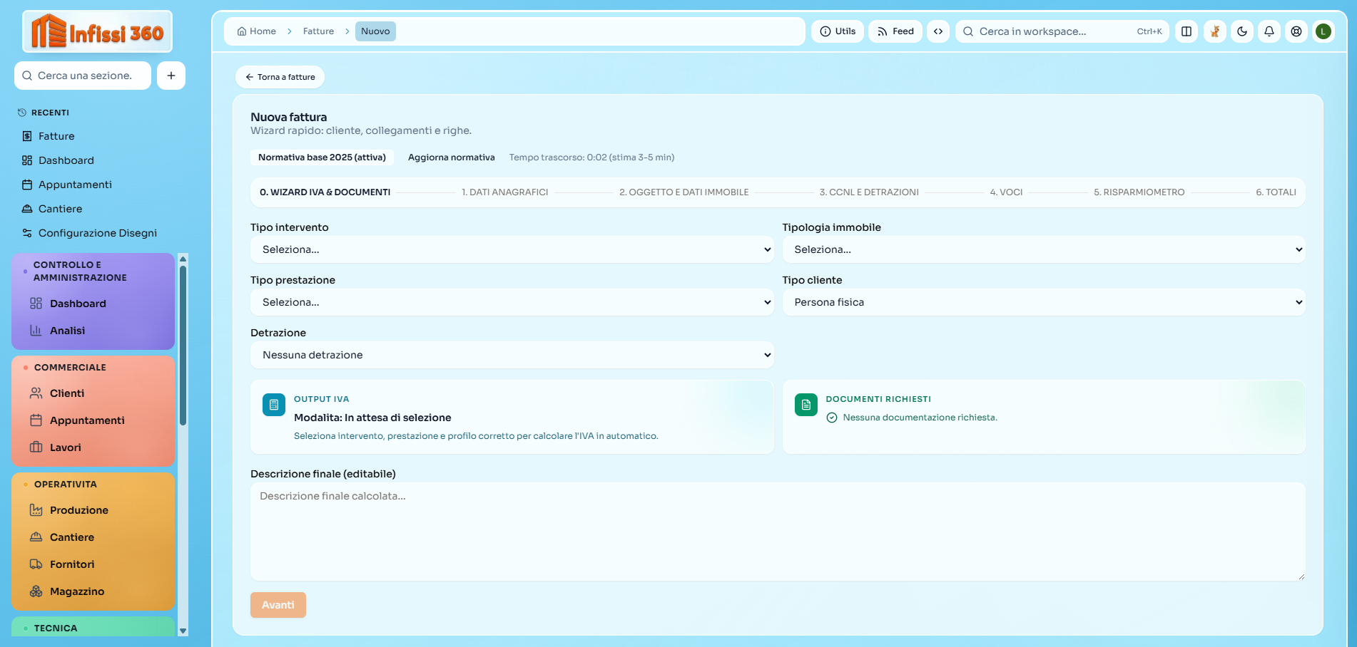Expand the Tipo intervento dropdown
This screenshot has width=1357, height=647.
[512, 249]
